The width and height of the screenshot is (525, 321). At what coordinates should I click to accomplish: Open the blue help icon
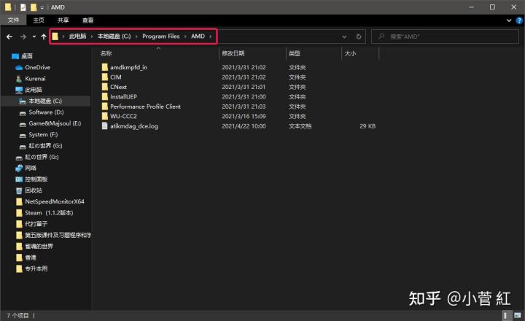(519, 20)
